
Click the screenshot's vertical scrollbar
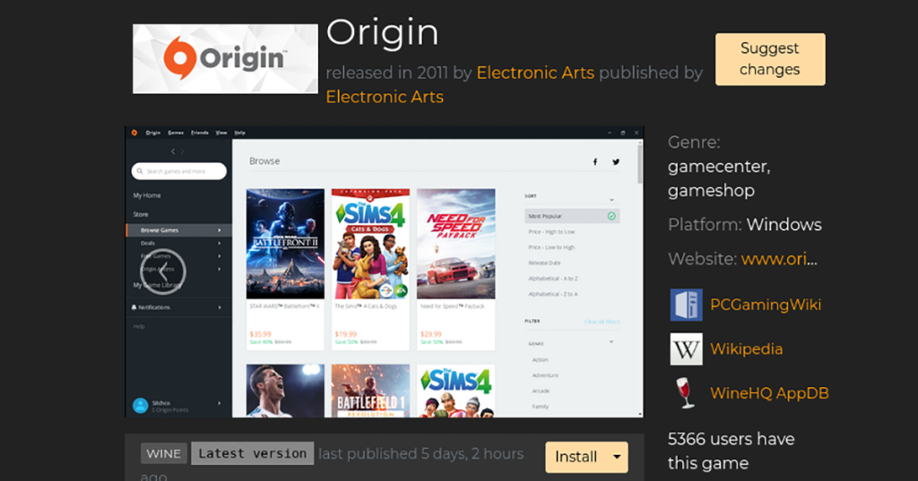(x=639, y=164)
